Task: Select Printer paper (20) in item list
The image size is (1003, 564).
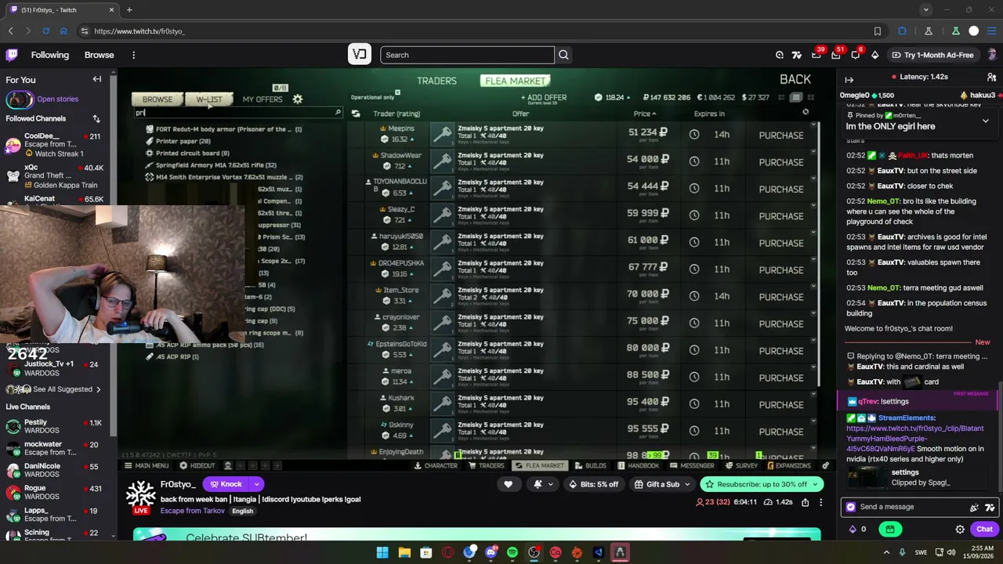Action: click(183, 141)
